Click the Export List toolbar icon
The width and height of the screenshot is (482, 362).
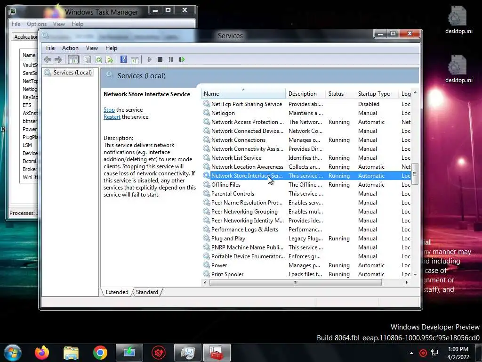click(109, 60)
